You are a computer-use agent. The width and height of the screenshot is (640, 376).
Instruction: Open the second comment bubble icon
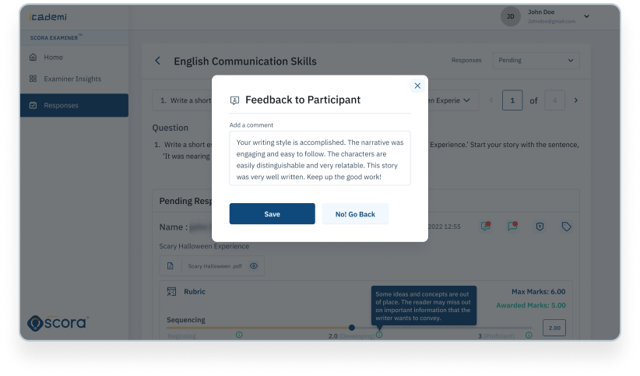pos(512,227)
